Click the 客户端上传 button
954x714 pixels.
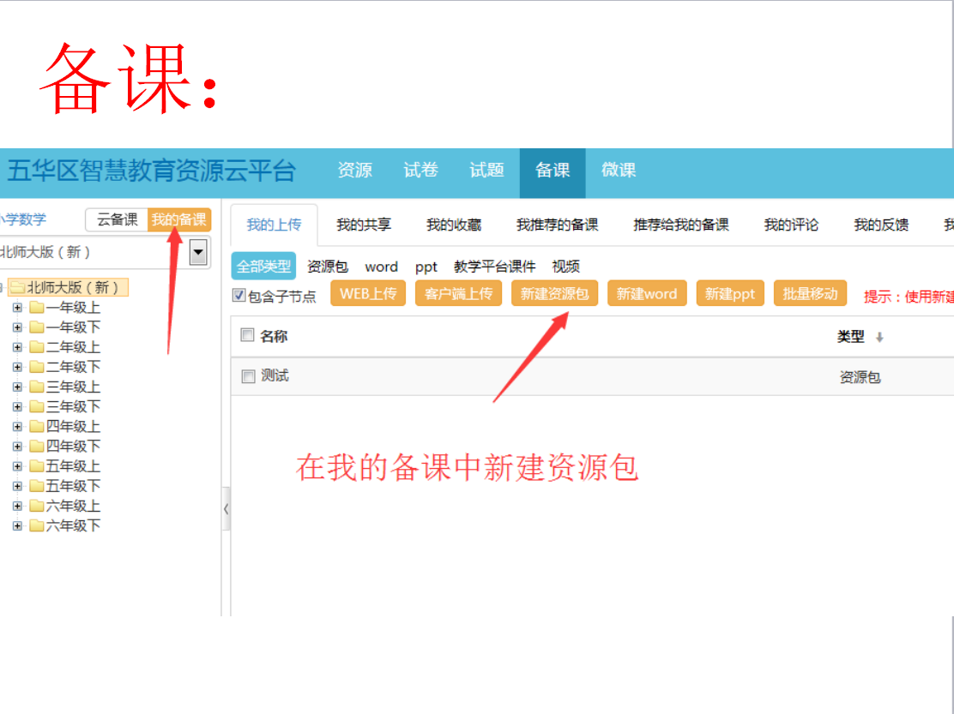point(458,293)
